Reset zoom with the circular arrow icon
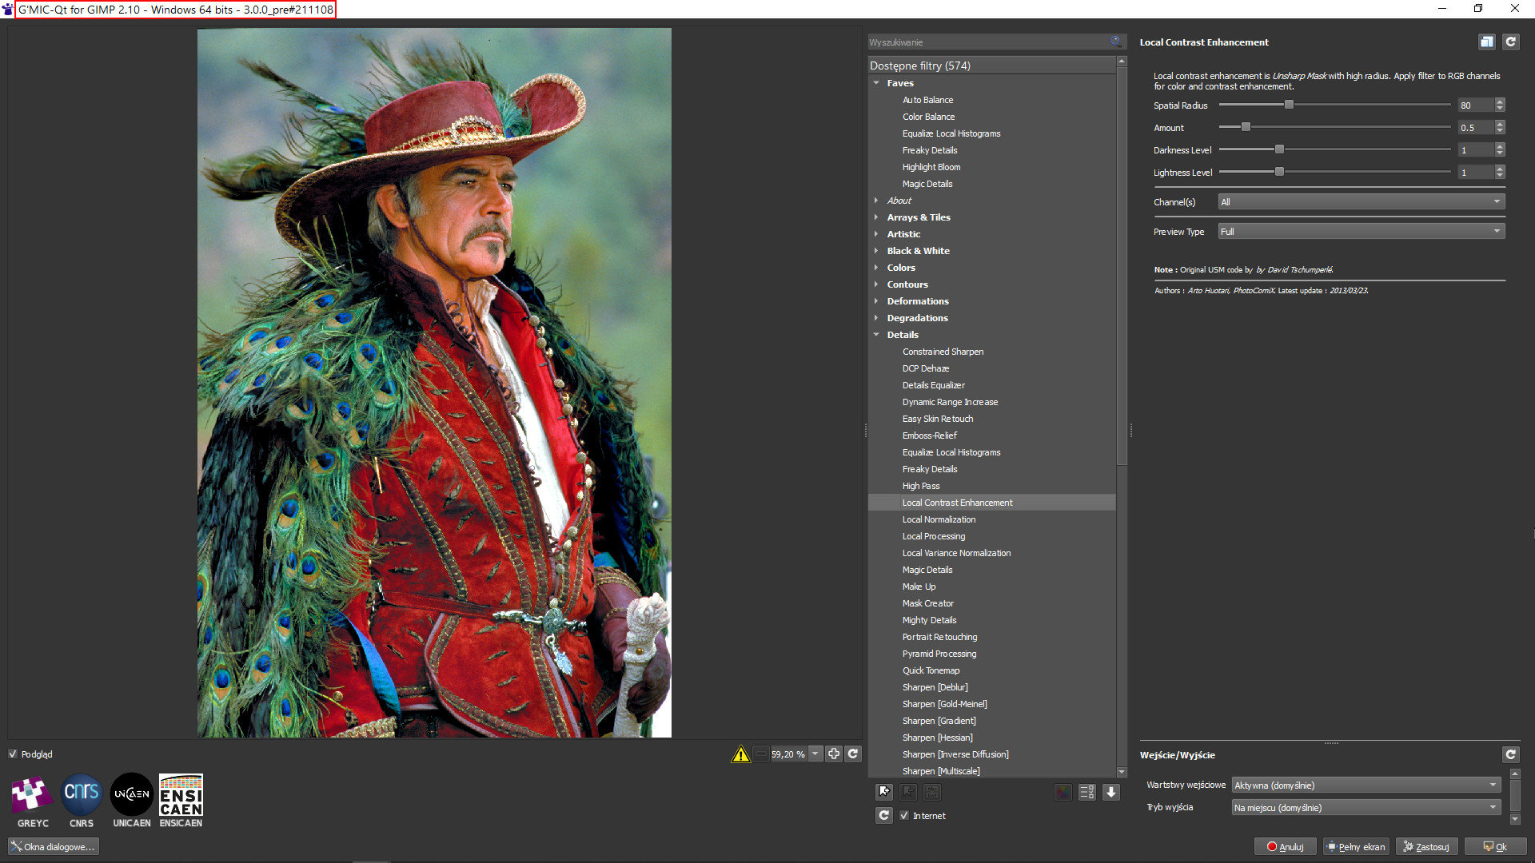This screenshot has height=863, width=1535. point(853,754)
